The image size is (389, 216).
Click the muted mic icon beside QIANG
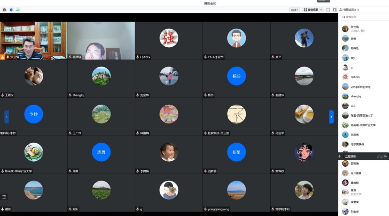[x=138, y=57]
